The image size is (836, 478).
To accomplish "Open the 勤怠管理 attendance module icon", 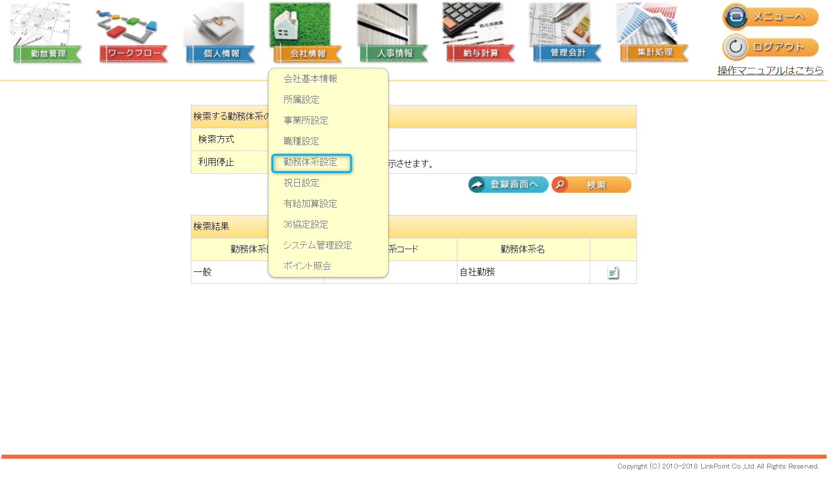I will coord(47,34).
